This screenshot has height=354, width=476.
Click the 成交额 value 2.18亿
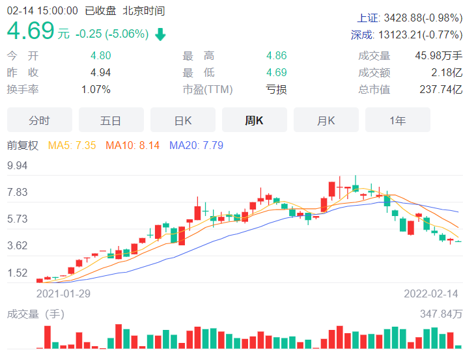click(447, 72)
